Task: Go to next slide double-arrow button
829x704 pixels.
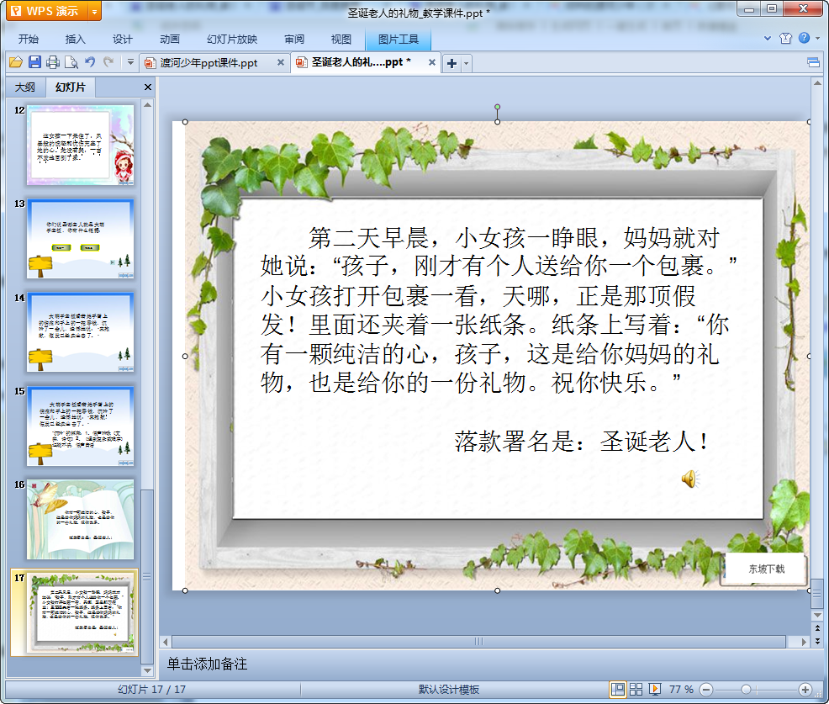Action: (x=817, y=641)
